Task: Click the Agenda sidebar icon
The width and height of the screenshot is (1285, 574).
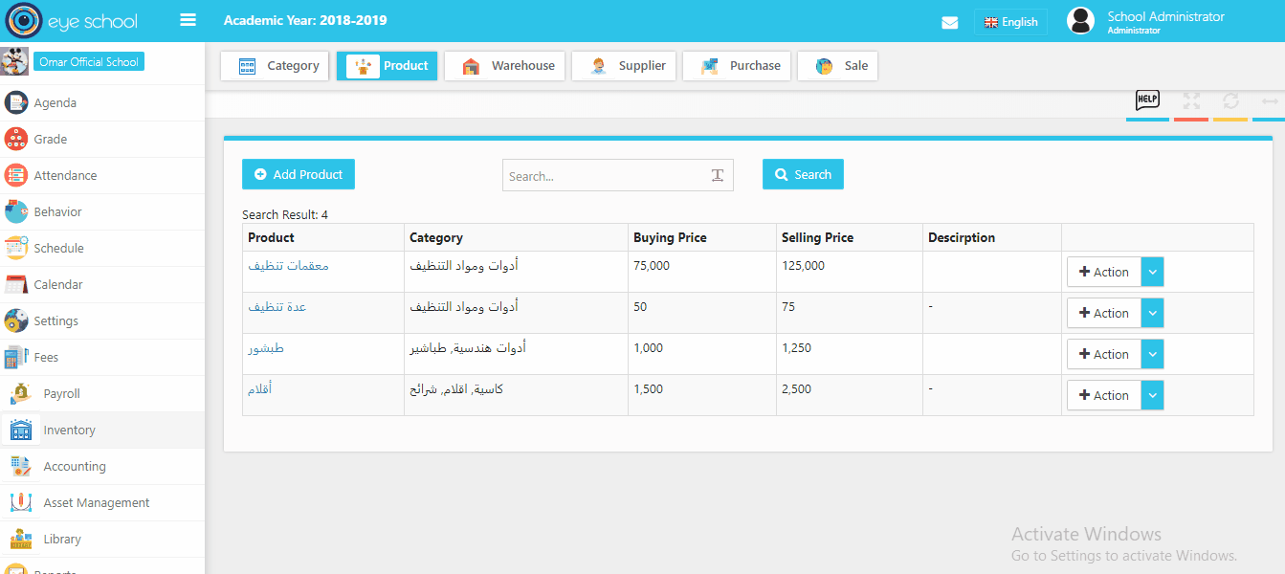Action: pos(15,102)
